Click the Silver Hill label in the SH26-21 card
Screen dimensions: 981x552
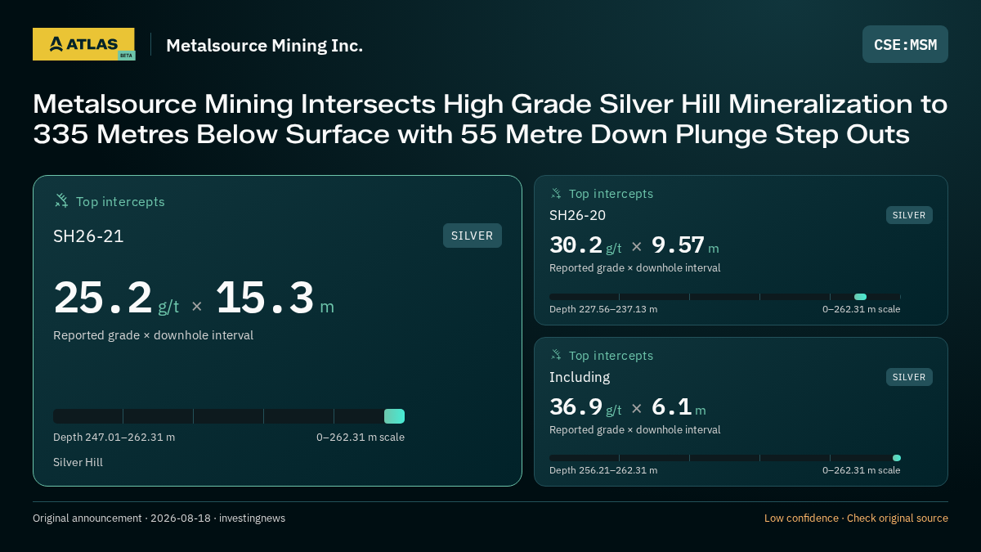tap(78, 462)
